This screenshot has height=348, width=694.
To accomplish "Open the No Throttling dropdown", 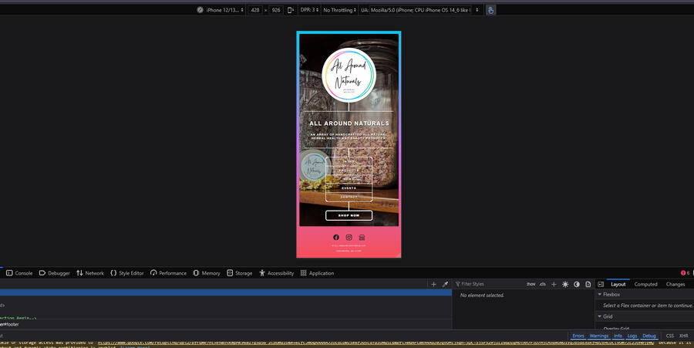I will pos(337,10).
